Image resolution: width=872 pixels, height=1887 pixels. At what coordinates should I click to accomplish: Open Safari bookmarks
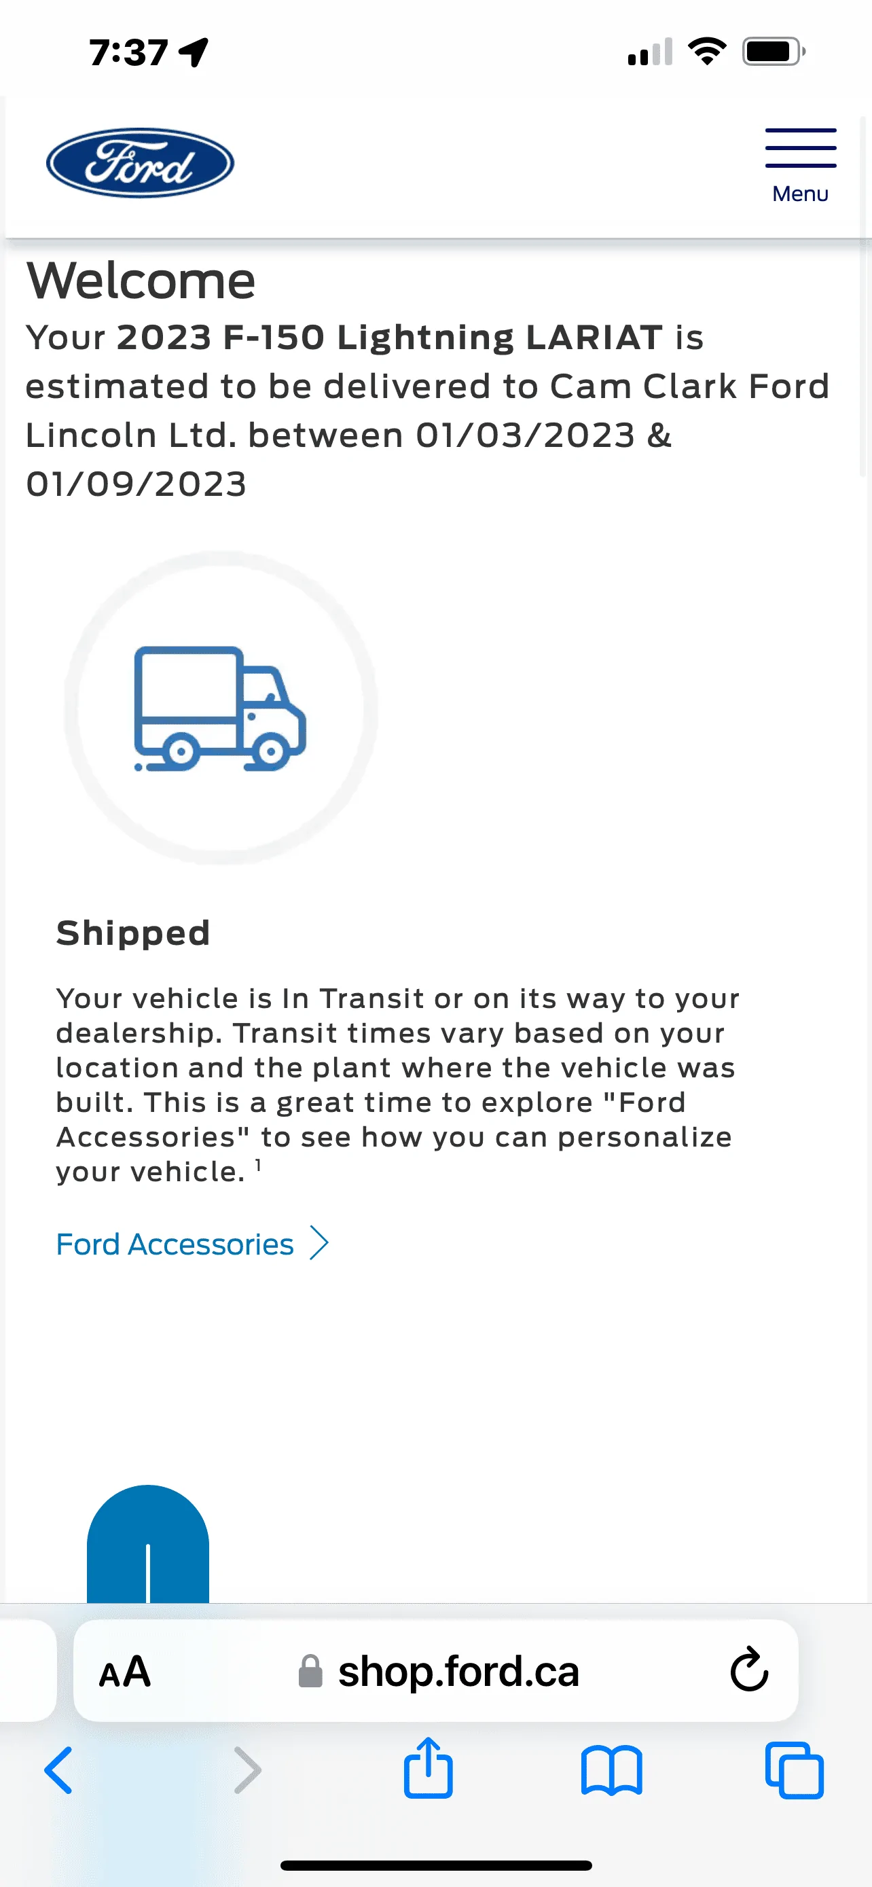[x=611, y=1769]
